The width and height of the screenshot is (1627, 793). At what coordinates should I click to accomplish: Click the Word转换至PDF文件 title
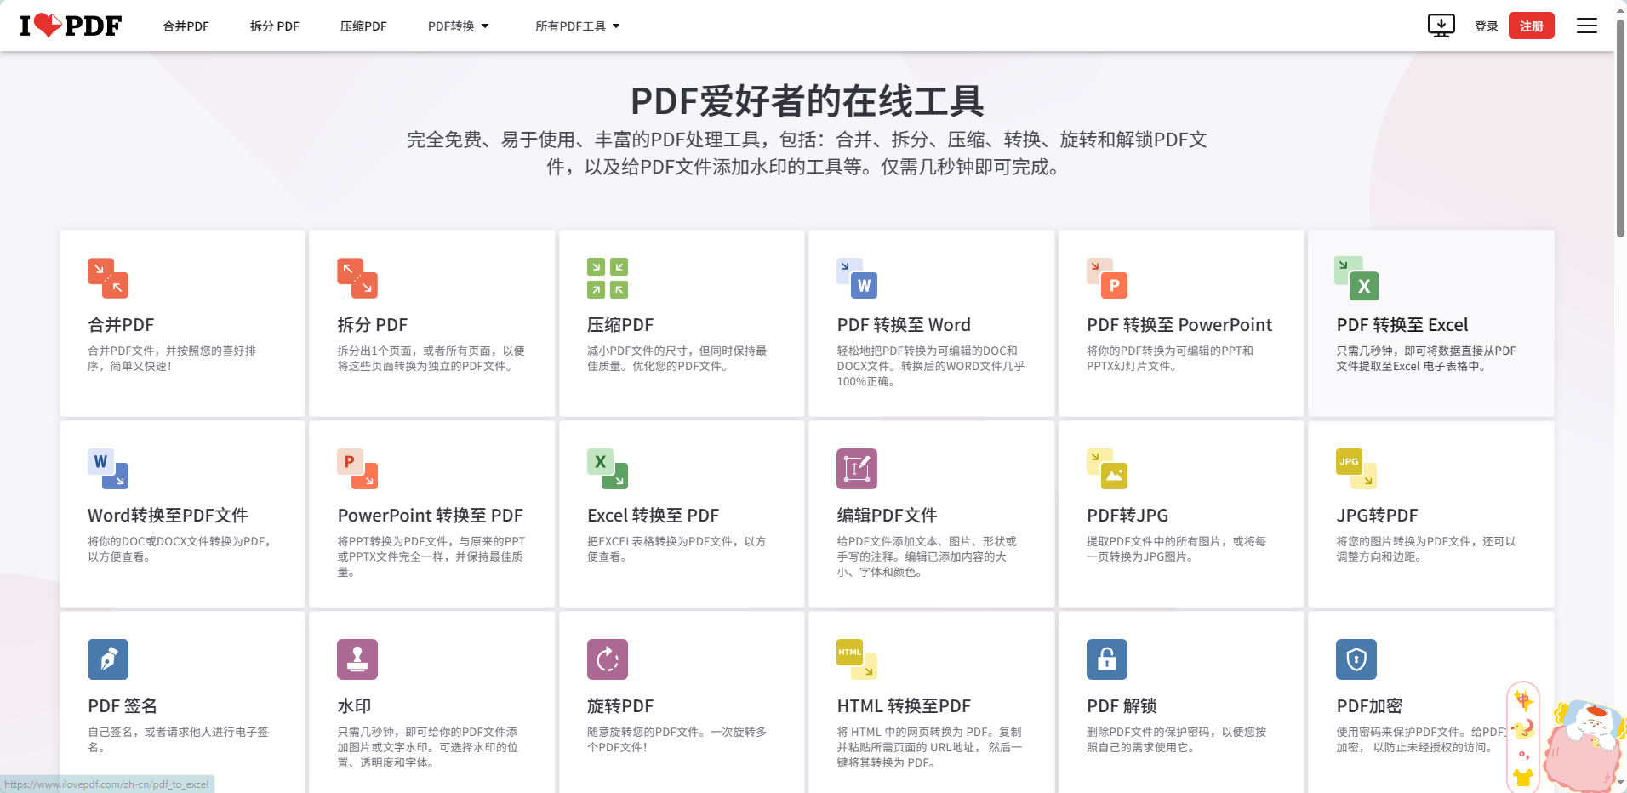(168, 516)
